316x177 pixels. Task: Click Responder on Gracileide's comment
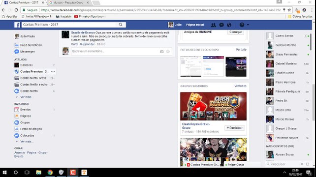coord(87,44)
